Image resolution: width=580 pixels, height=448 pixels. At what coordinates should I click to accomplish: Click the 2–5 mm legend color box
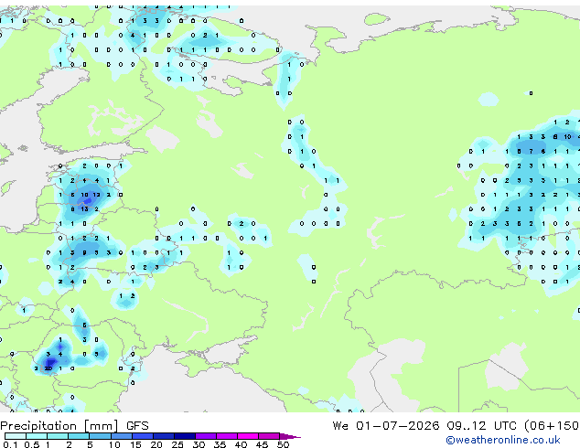(79, 436)
